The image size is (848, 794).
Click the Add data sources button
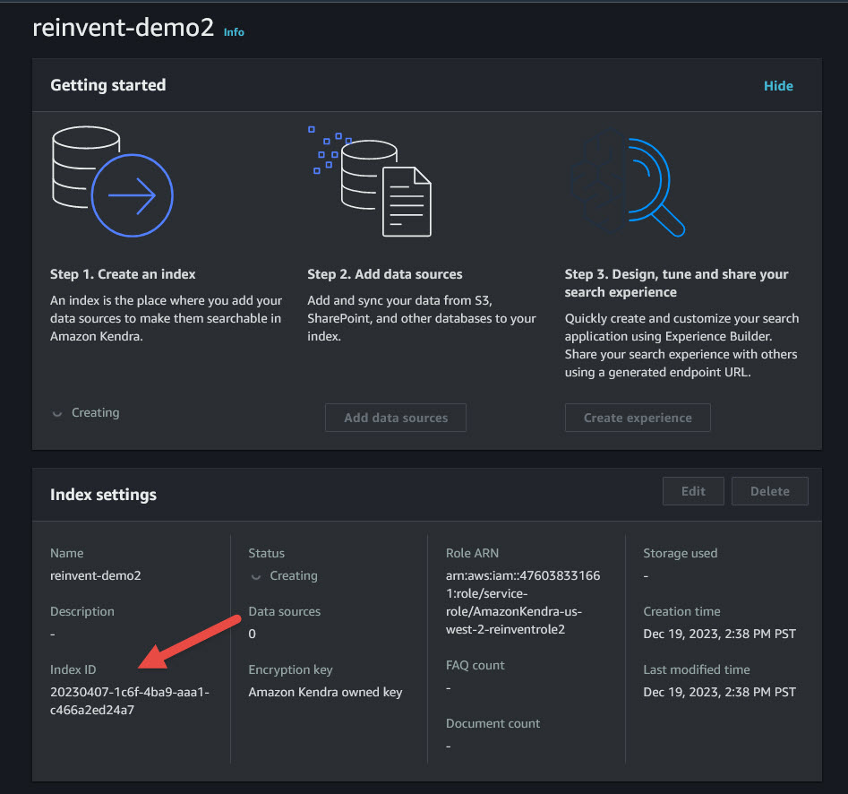[396, 418]
